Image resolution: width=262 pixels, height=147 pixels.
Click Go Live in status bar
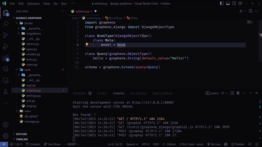tap(214, 144)
